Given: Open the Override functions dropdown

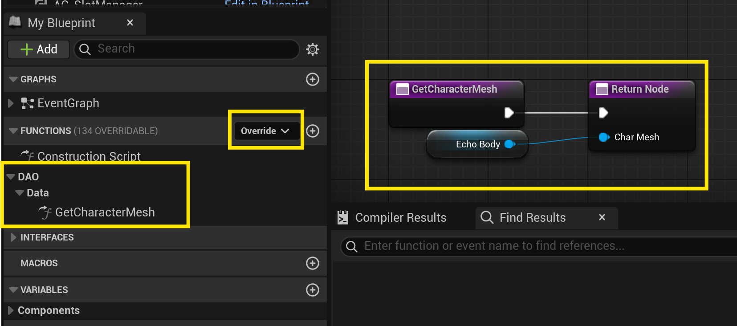Looking at the screenshot, I should (x=265, y=131).
